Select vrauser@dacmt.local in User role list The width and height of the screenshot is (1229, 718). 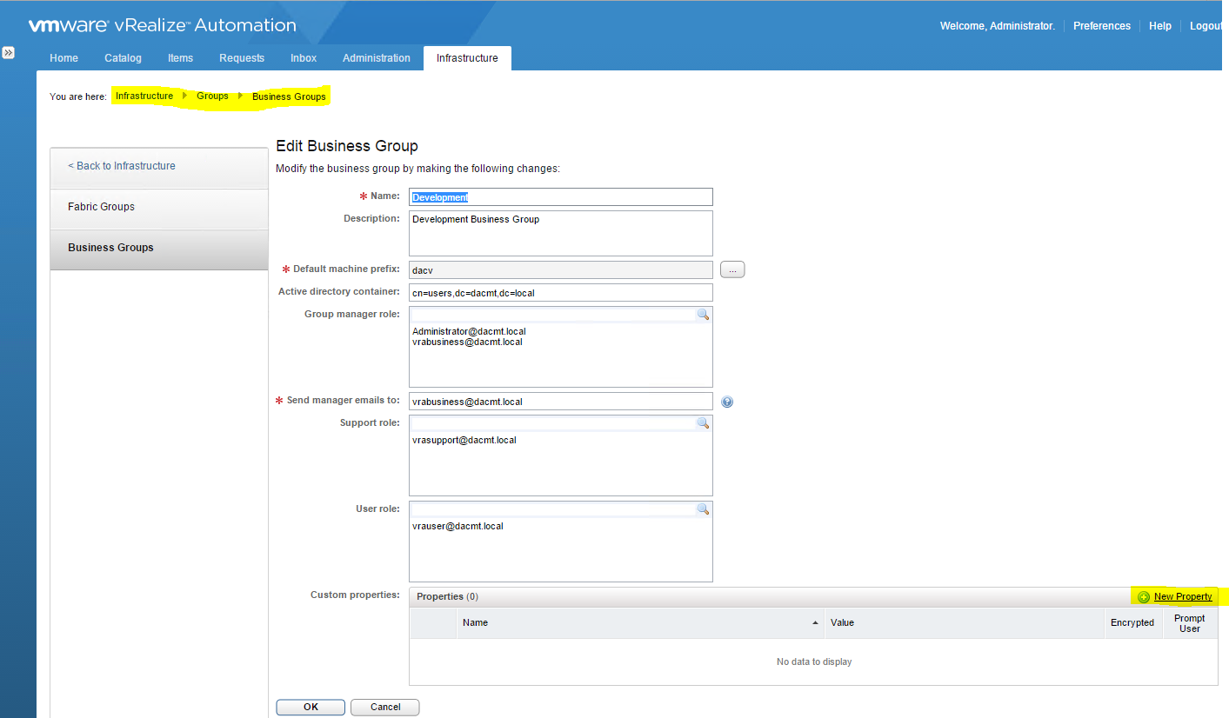(x=458, y=527)
